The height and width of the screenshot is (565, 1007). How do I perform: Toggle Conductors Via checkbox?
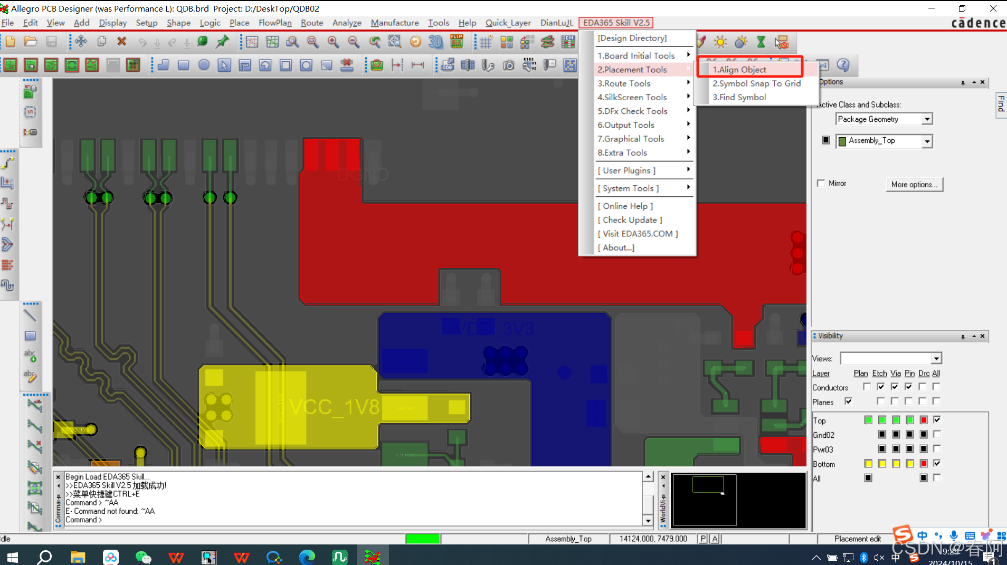coord(895,387)
